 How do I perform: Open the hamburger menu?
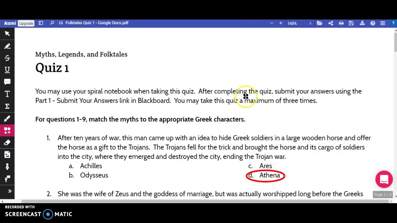383,23
